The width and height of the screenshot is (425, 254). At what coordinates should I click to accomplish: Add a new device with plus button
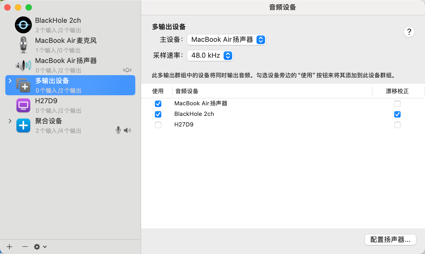click(10, 247)
